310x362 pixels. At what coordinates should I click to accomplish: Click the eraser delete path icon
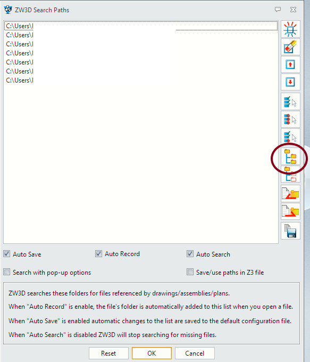[290, 47]
